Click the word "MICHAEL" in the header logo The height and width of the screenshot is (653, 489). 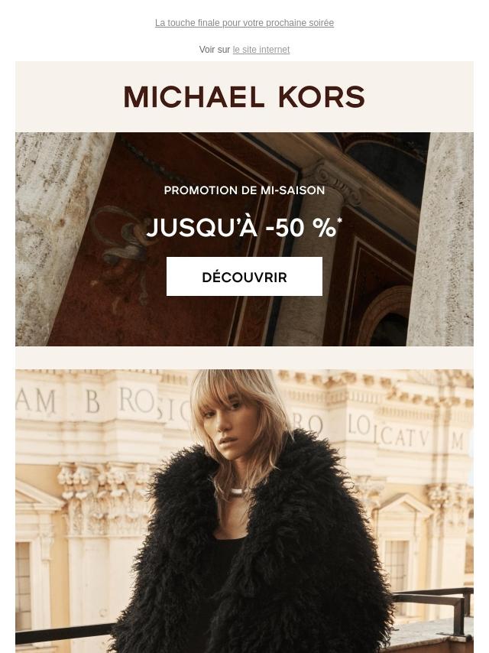tap(194, 96)
